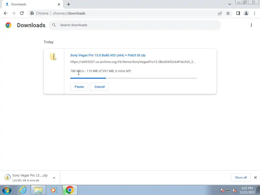Click the Chrome taskbar icon

coord(70,190)
